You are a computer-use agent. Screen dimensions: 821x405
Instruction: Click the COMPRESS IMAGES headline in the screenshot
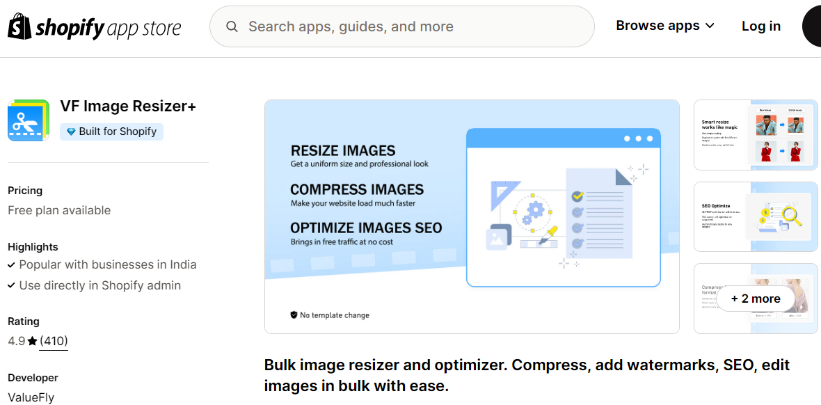click(357, 189)
